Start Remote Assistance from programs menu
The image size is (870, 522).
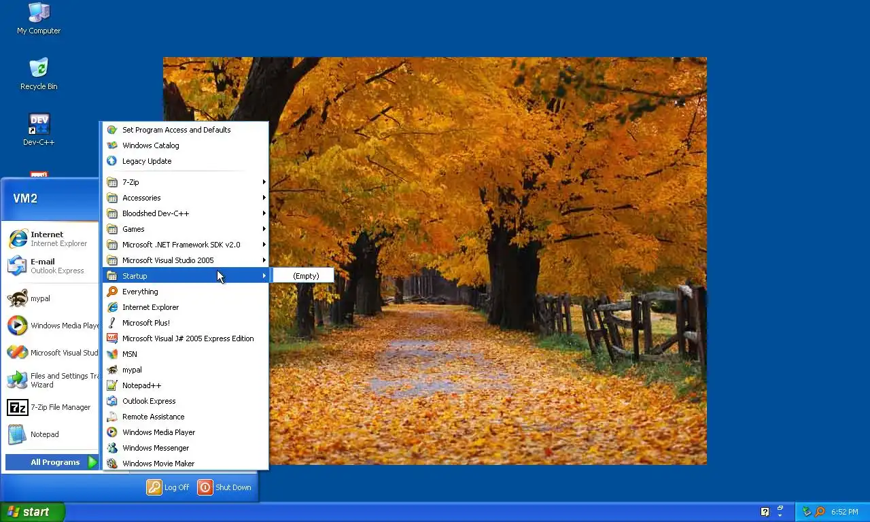185,417
